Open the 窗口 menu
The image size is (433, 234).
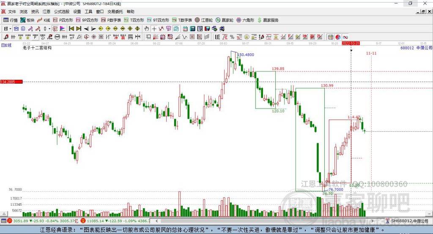(x=100, y=11)
